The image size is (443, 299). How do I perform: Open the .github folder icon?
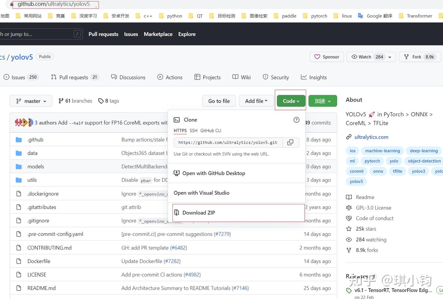[19, 140]
